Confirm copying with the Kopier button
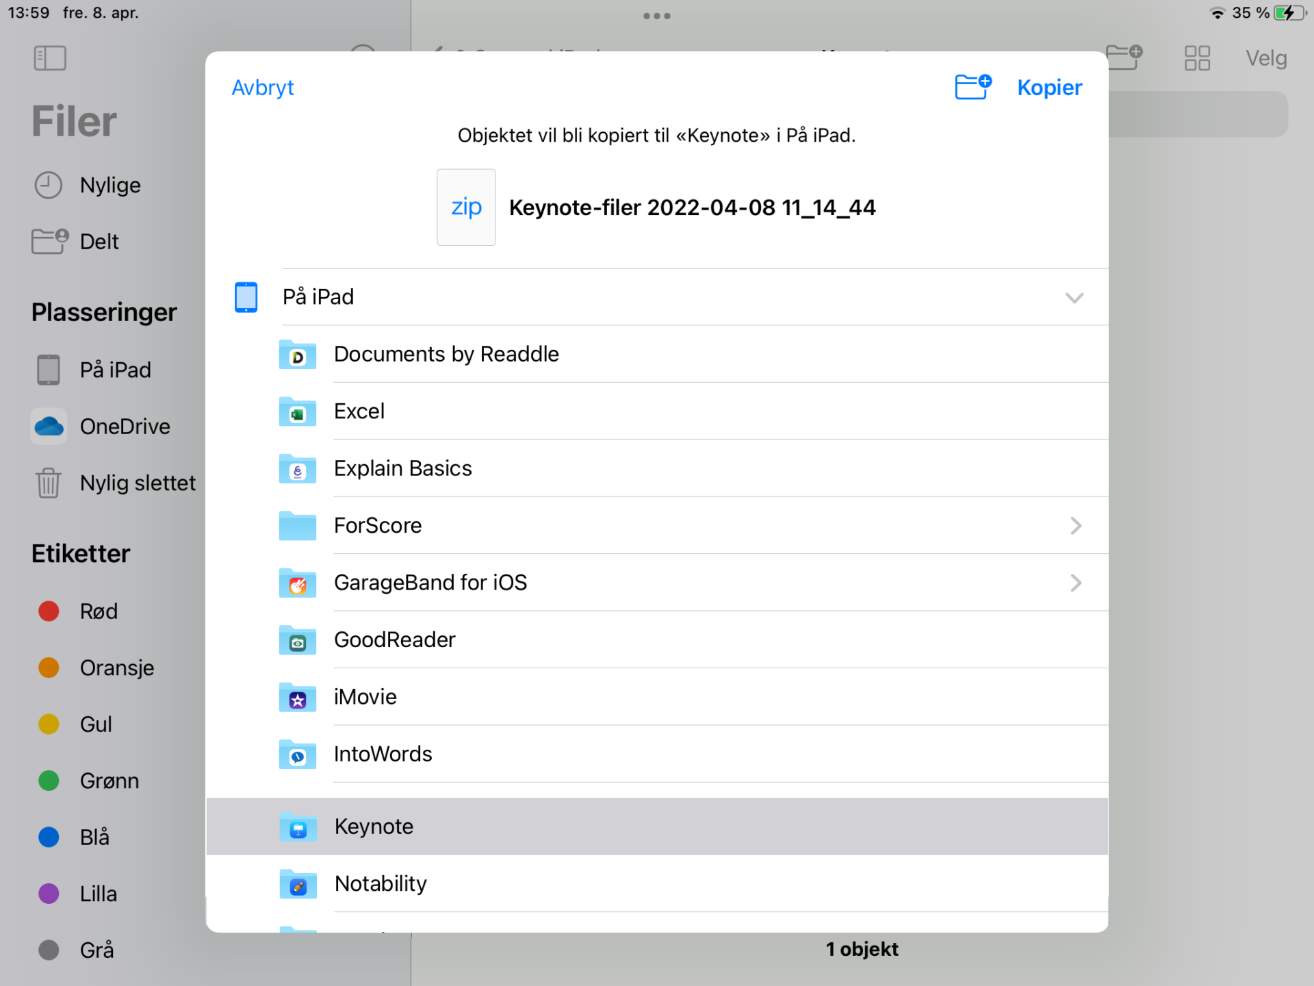 pyautogui.click(x=1049, y=88)
